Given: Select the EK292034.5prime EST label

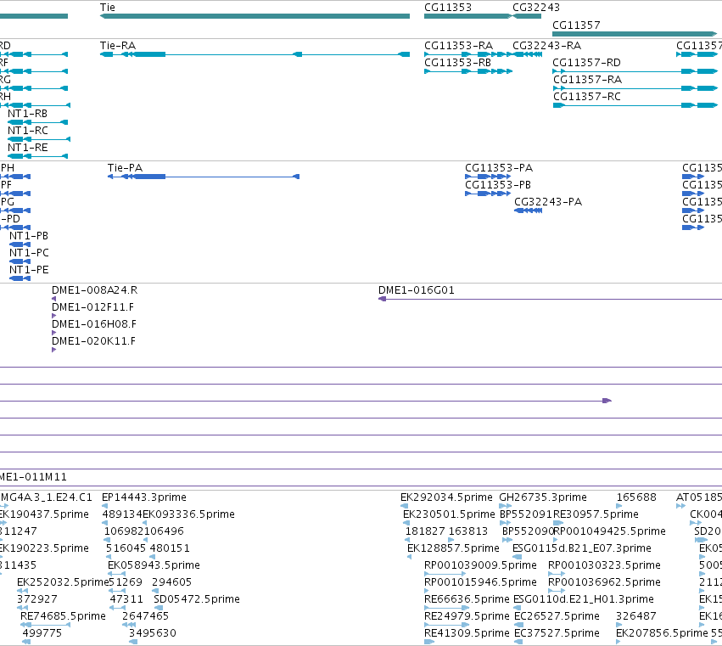Looking at the screenshot, I should 446,497.
